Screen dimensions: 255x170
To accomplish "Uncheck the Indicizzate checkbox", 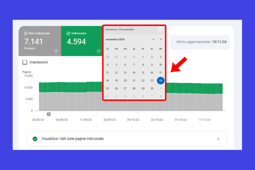I will point(68,33).
